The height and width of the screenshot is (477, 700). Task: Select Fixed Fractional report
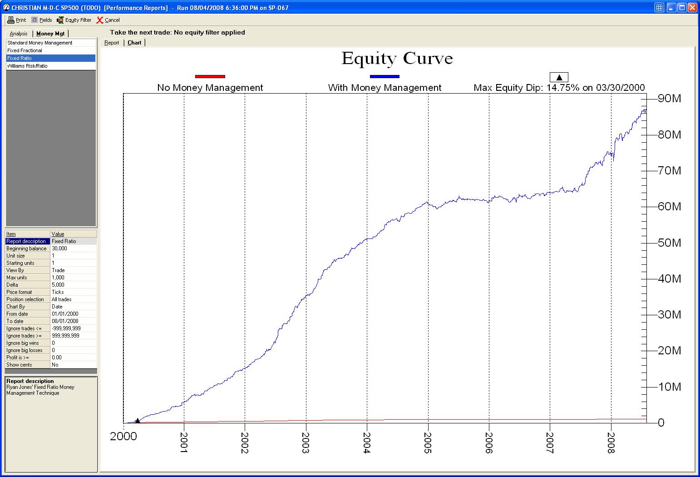tap(51, 50)
